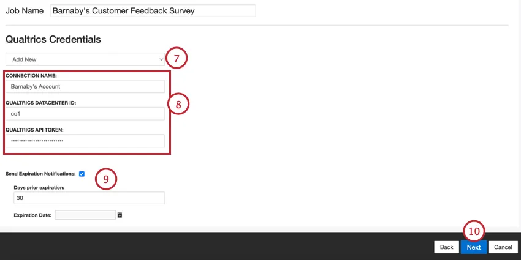Image resolution: width=521 pixels, height=260 pixels.
Task: Focus the Connection Name field
Action: pos(85,86)
